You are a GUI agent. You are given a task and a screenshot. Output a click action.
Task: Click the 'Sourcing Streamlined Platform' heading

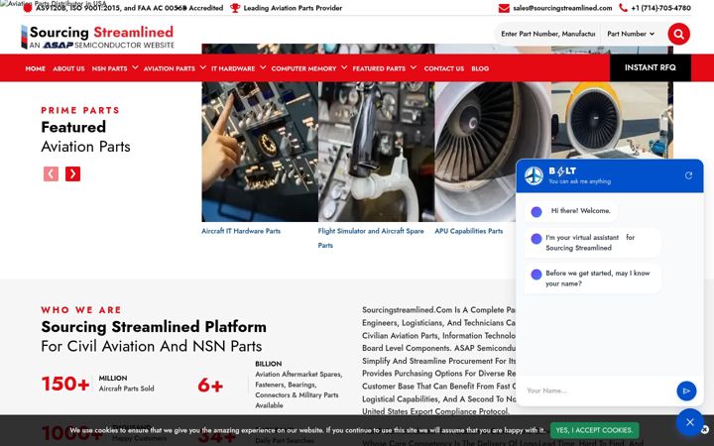[154, 326]
